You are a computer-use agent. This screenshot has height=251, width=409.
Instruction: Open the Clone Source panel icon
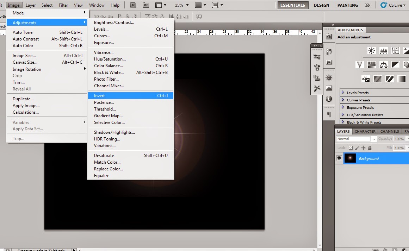coord(317,78)
